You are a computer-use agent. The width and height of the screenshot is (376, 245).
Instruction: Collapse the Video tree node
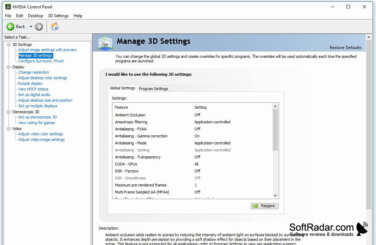9,129
